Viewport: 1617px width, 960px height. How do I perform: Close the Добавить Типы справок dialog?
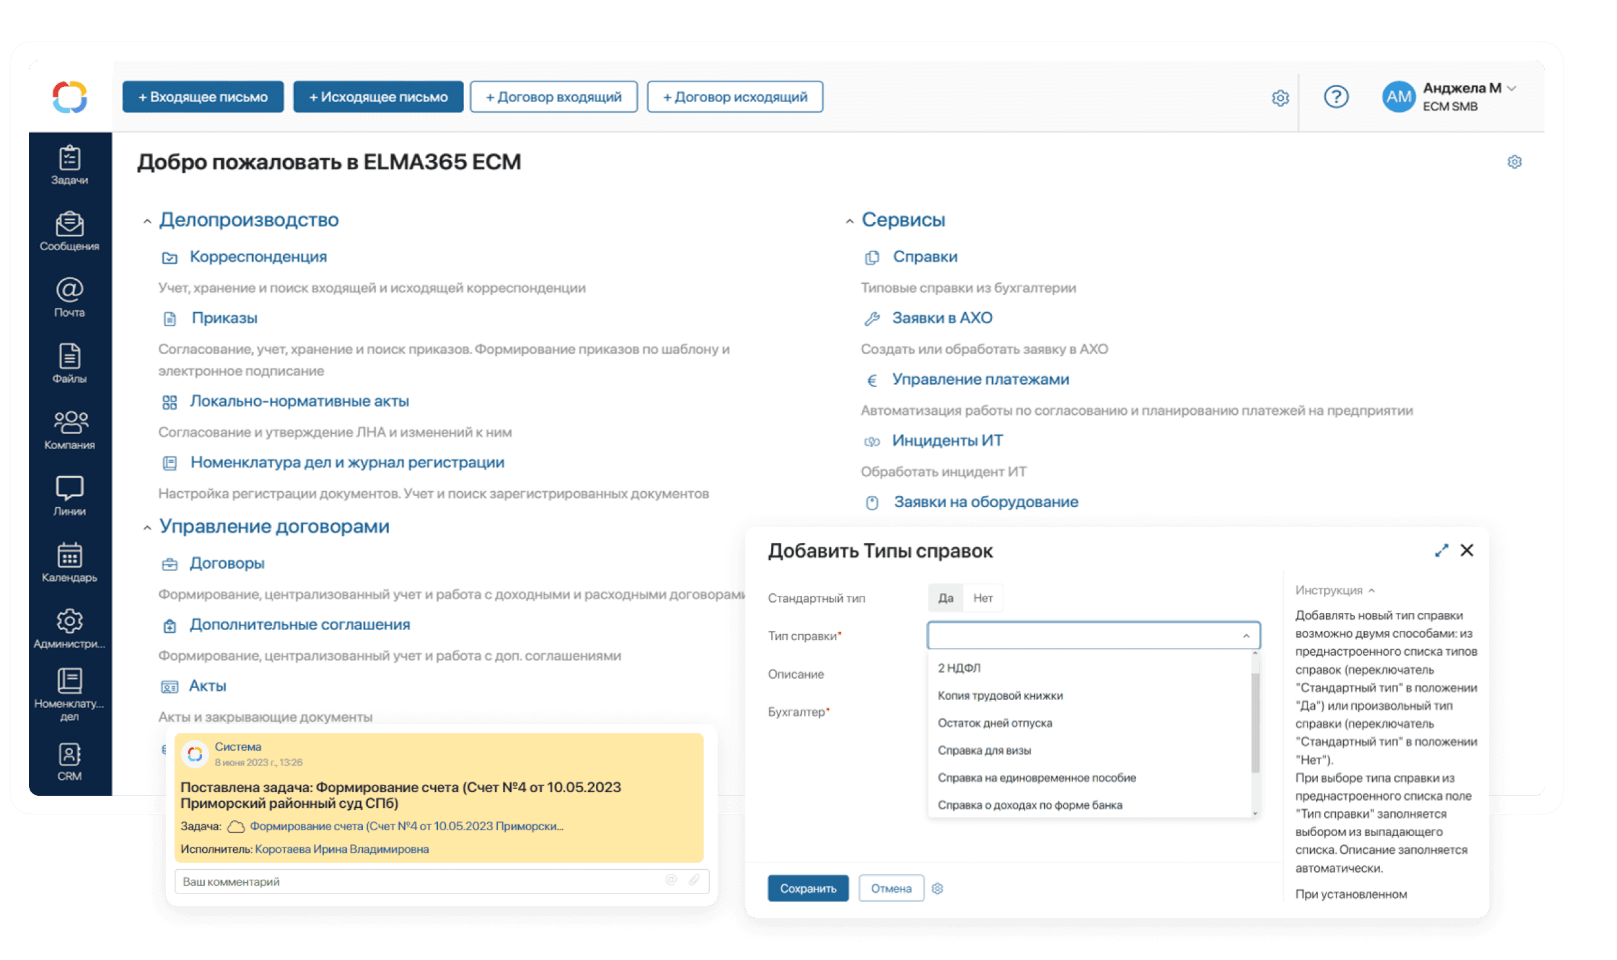coord(1466,550)
